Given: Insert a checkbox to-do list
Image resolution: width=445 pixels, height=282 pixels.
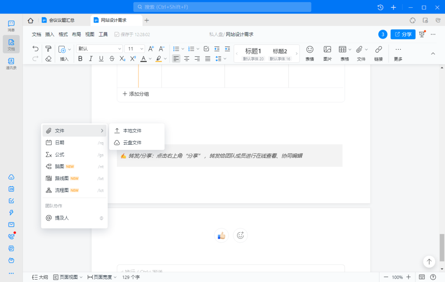Looking at the screenshot, I should click(x=206, y=49).
